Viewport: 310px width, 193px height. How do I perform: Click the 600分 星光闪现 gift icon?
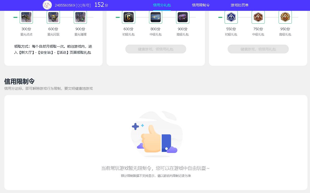[53, 17]
